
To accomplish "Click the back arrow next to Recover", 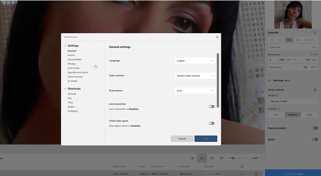I will click(270, 80).
